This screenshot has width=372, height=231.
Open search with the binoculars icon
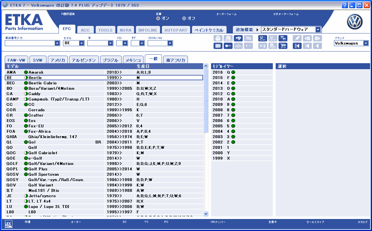tap(238, 38)
